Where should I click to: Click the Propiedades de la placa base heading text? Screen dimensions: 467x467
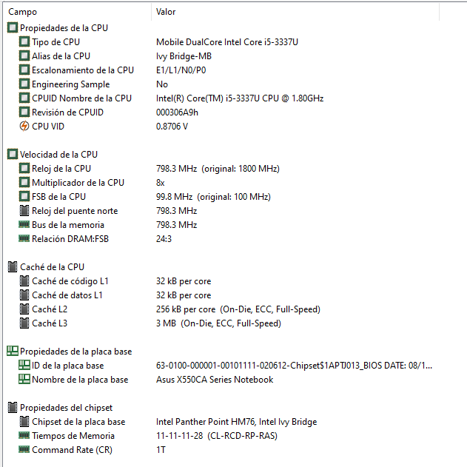coord(75,352)
